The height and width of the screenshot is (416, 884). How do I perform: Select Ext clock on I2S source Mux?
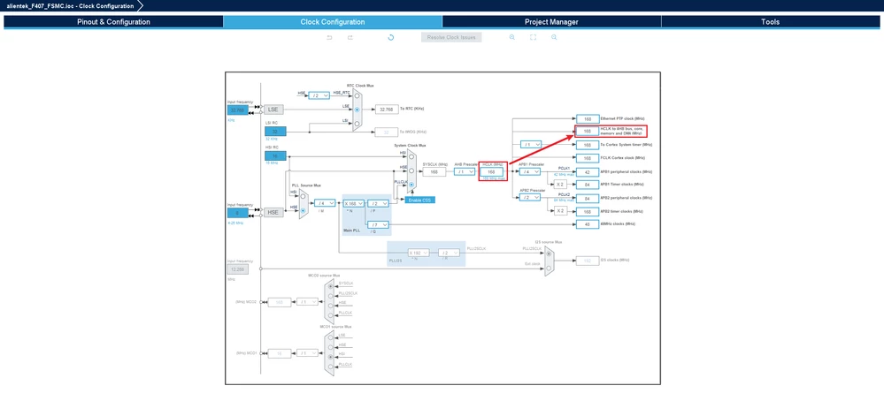(549, 269)
